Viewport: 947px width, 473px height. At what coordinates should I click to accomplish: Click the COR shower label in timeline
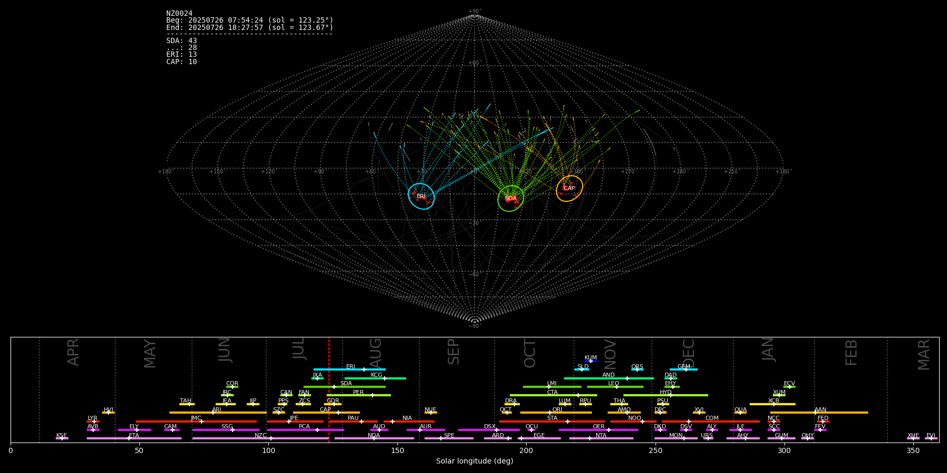(x=233, y=384)
